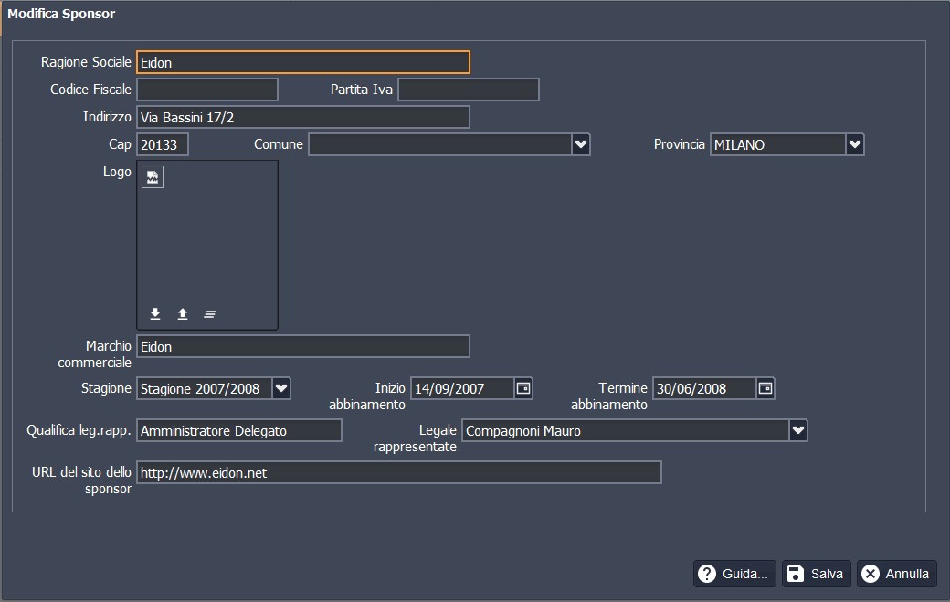Image resolution: width=950 pixels, height=602 pixels.
Task: Click the Ragione Sociale text field
Action: pyautogui.click(x=302, y=62)
